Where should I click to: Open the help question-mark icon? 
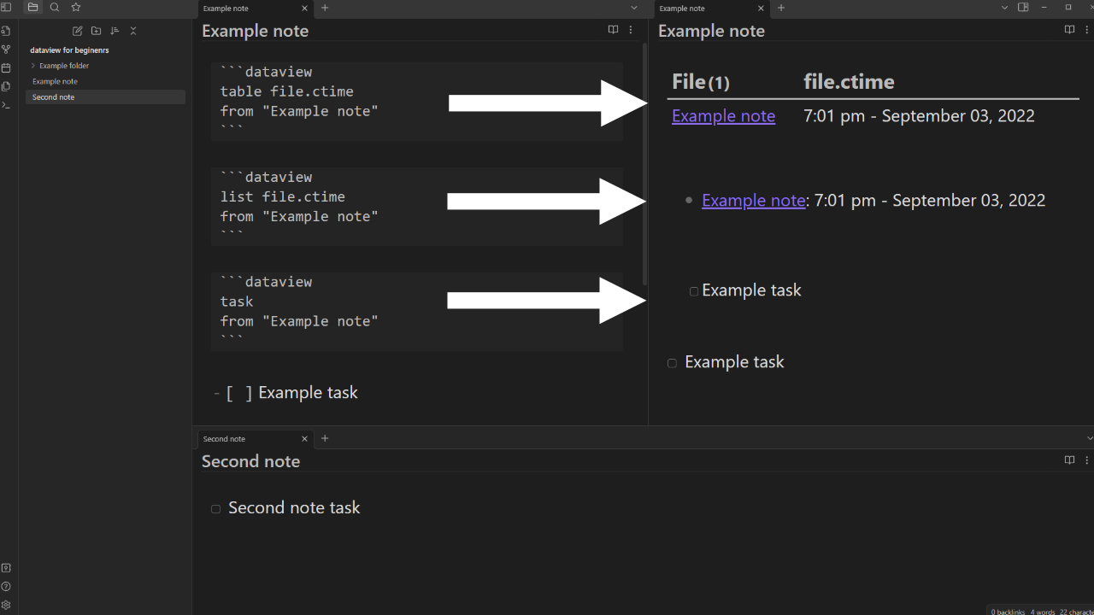pyautogui.click(x=6, y=587)
